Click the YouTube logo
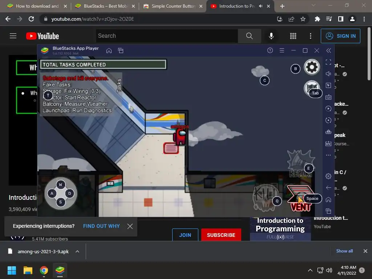Viewport: 372px width, 279px height. click(43, 36)
